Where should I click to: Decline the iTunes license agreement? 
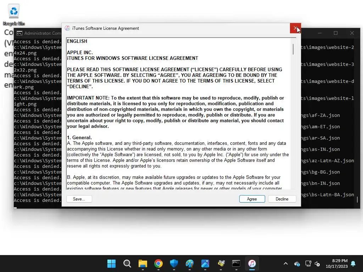tap(282, 199)
